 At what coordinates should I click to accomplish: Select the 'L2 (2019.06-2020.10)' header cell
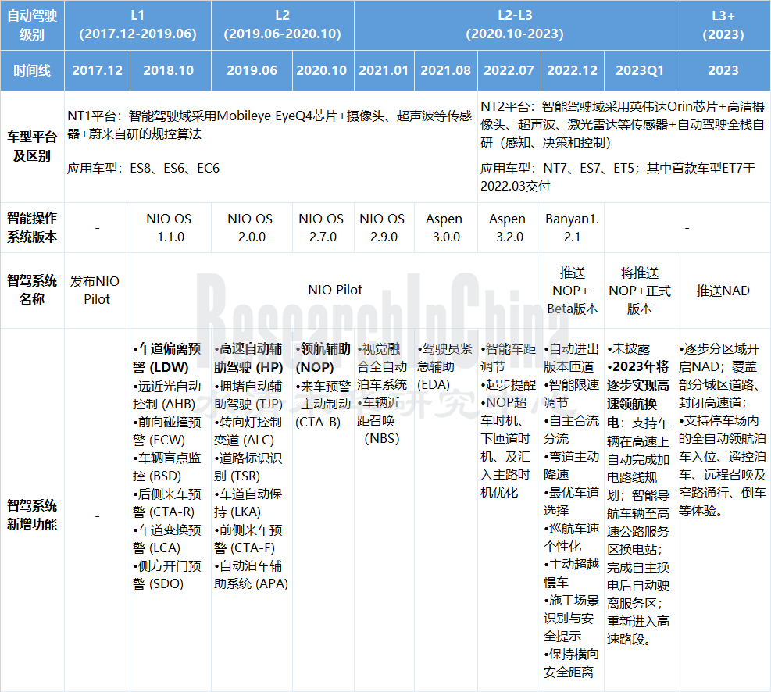point(282,25)
